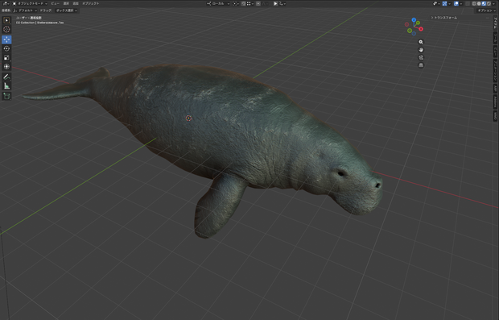Switch perspective/orthographic with the grid button
This screenshot has width=499, height=320.
point(421,65)
